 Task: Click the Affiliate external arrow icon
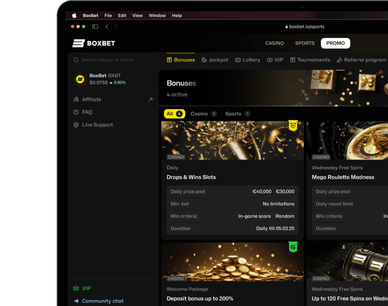tap(150, 99)
